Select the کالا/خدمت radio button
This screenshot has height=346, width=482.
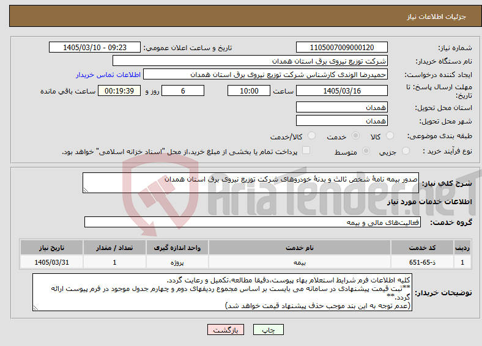311,136
